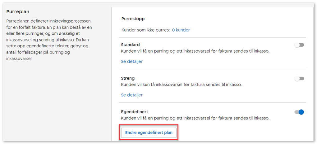Click the Egendefinert plan title

point(135,111)
